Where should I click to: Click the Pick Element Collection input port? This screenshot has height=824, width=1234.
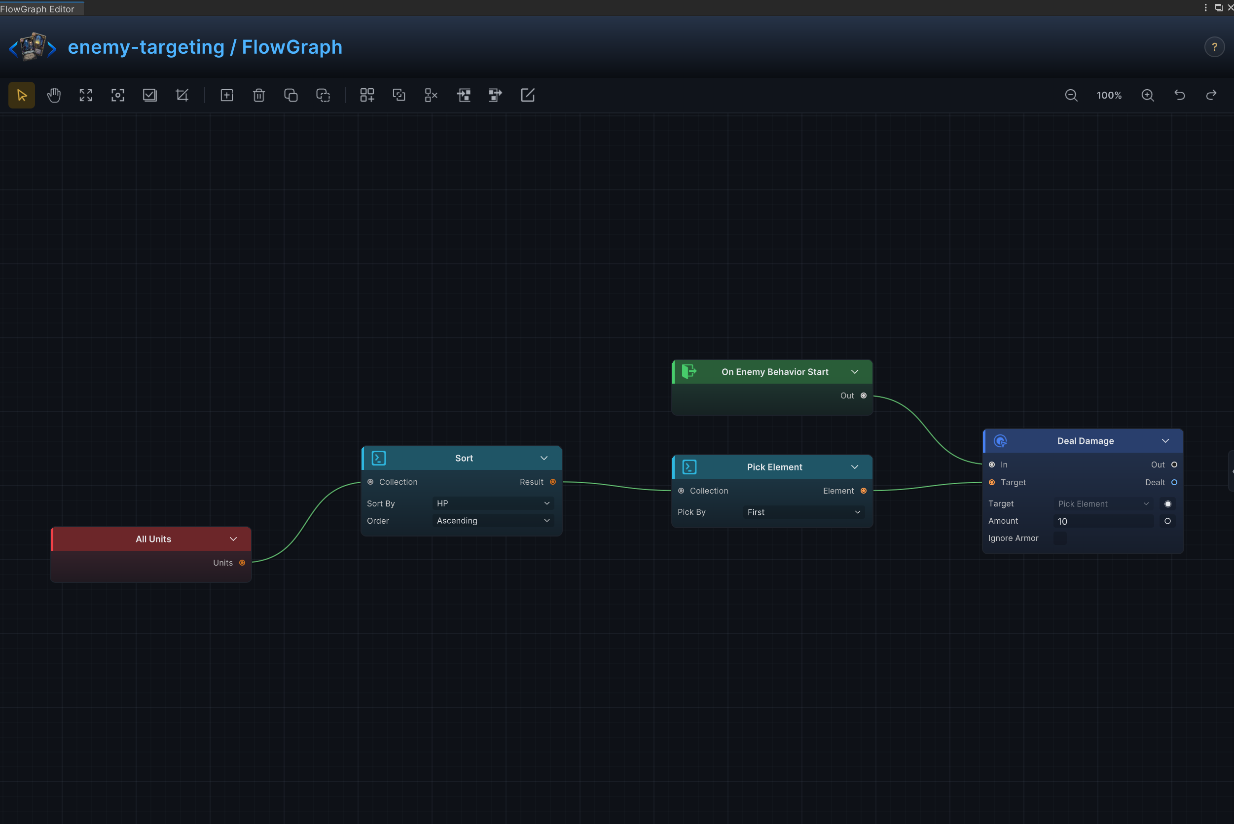[x=681, y=491]
